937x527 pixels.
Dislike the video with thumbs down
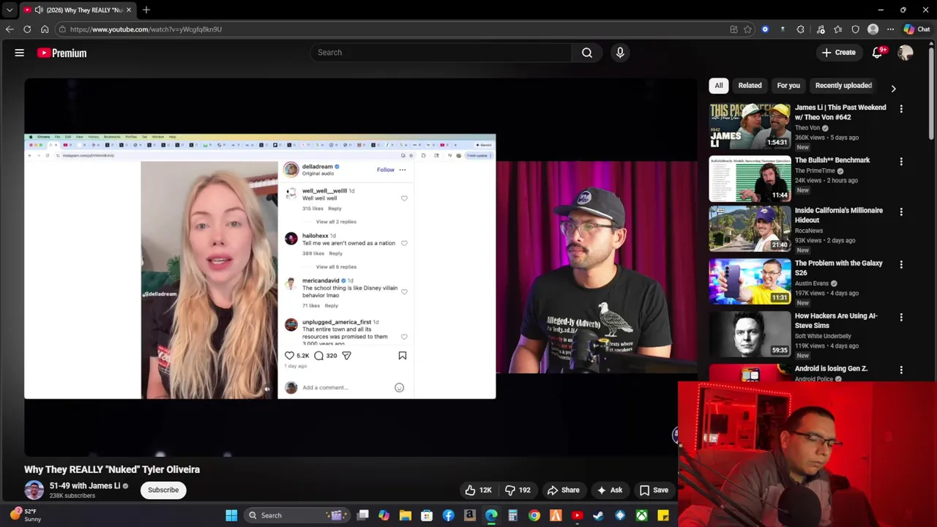click(519, 490)
